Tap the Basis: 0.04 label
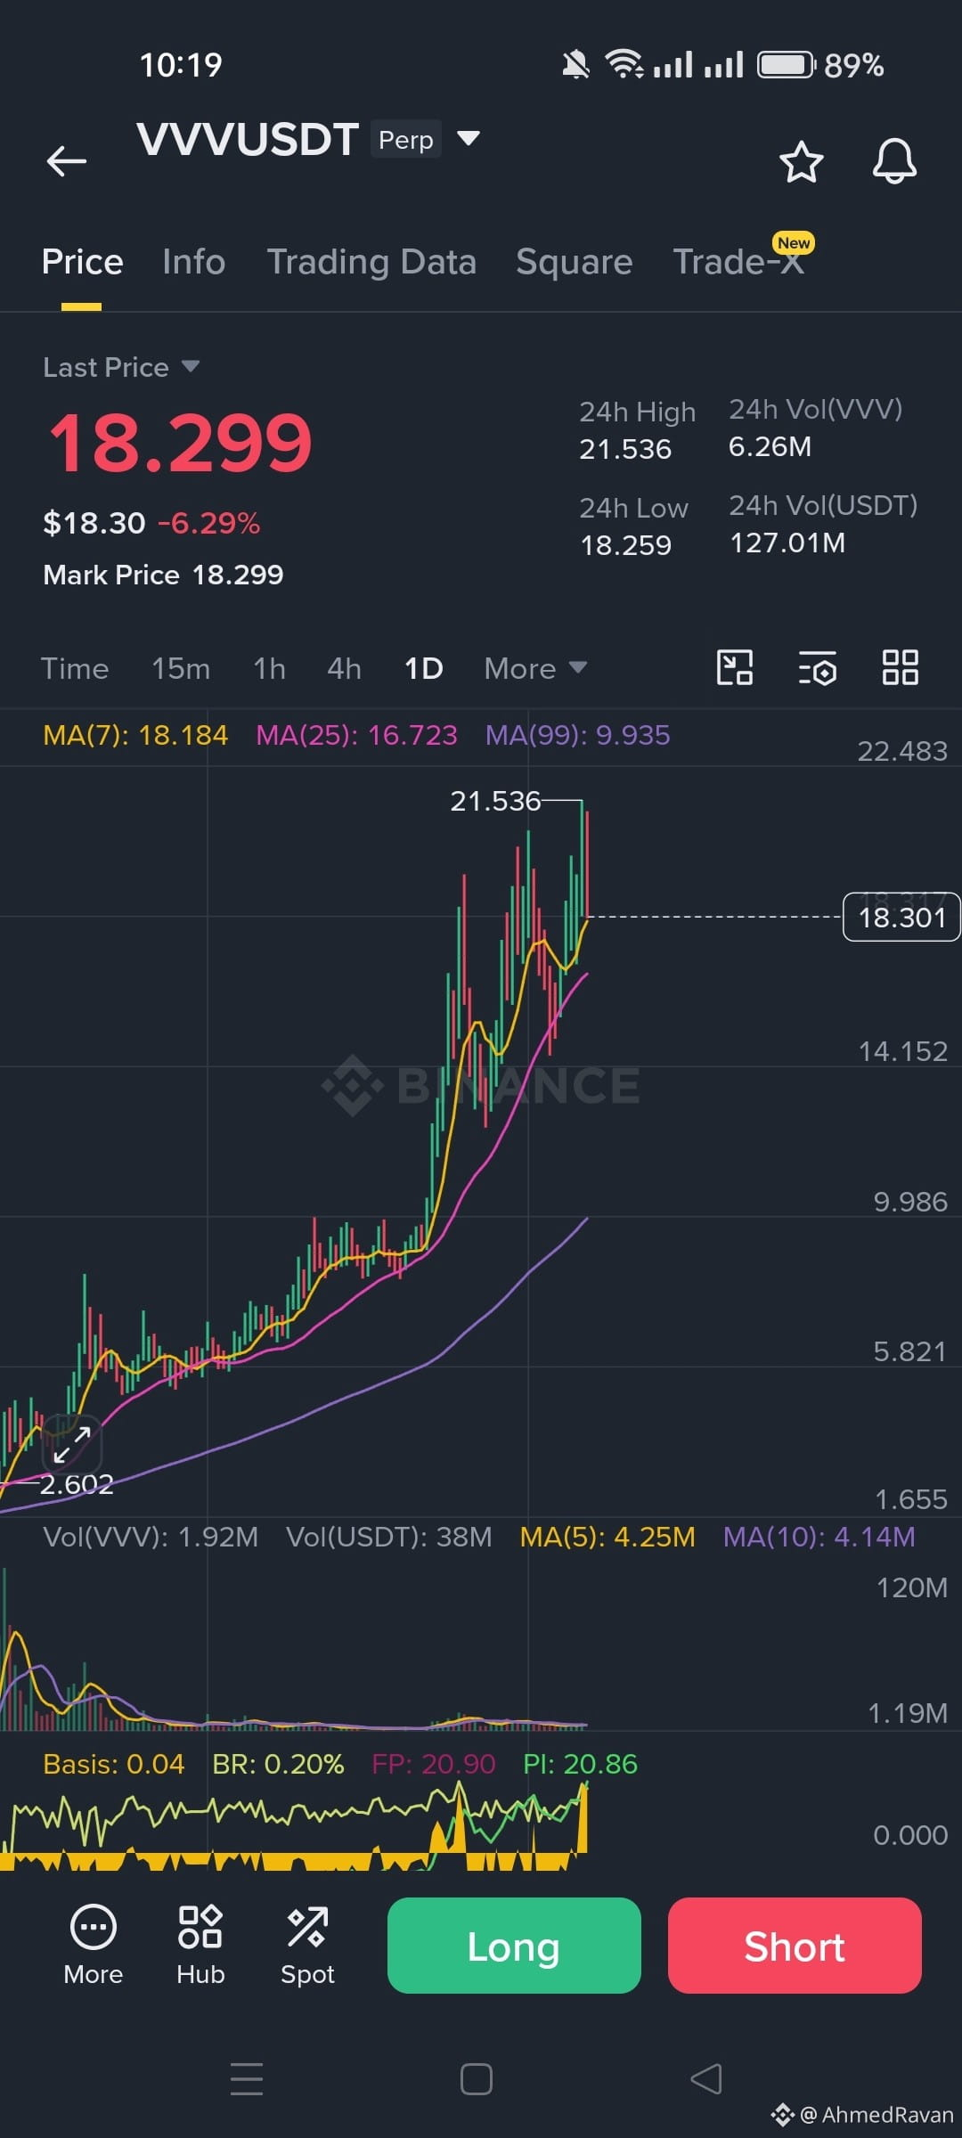Screen dimensions: 962x2138 pyautogui.click(x=114, y=1764)
